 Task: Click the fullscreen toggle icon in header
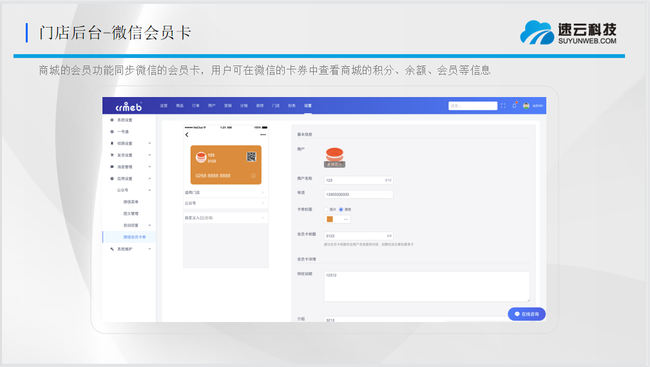click(503, 105)
